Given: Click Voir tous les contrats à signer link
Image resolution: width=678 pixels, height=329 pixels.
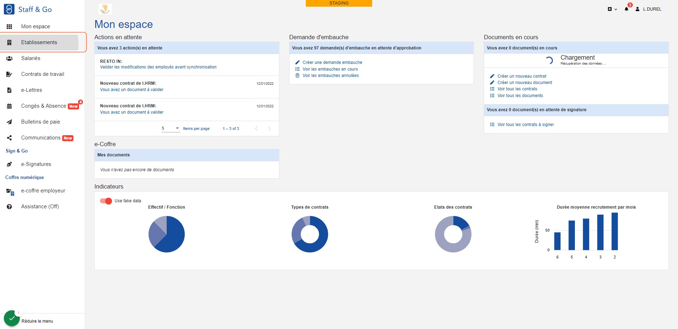Looking at the screenshot, I should pyautogui.click(x=525, y=125).
